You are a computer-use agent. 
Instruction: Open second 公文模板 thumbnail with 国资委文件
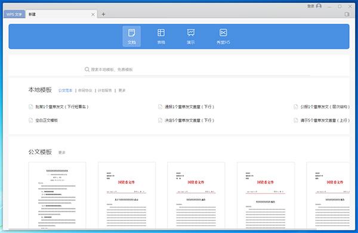tap(126, 195)
